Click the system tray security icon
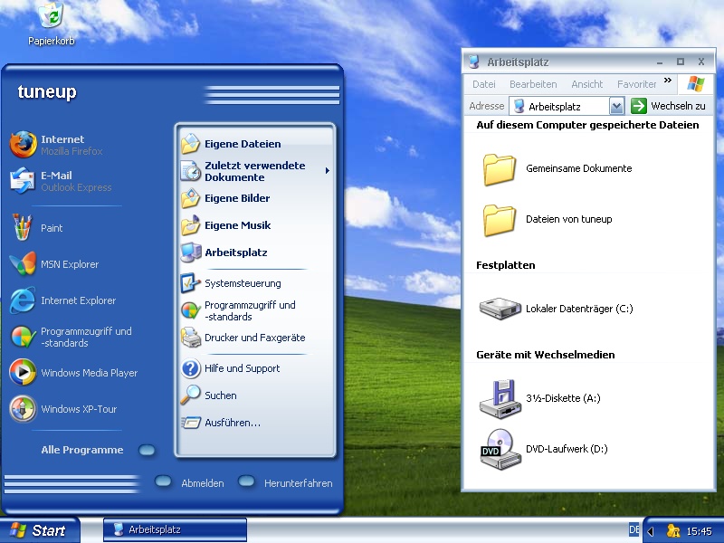The width and height of the screenshot is (724, 543). pos(673,531)
